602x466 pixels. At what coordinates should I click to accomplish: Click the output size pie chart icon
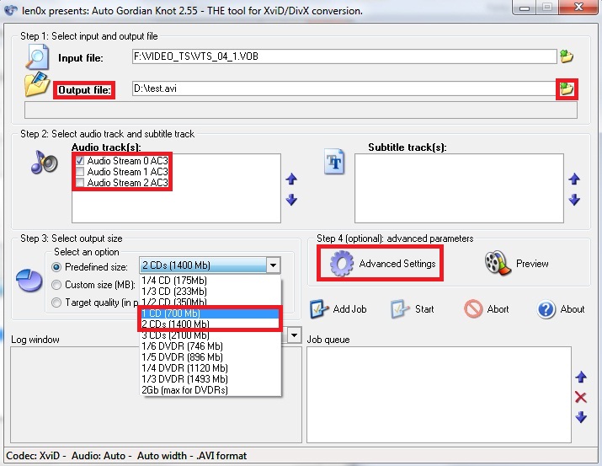tap(29, 281)
